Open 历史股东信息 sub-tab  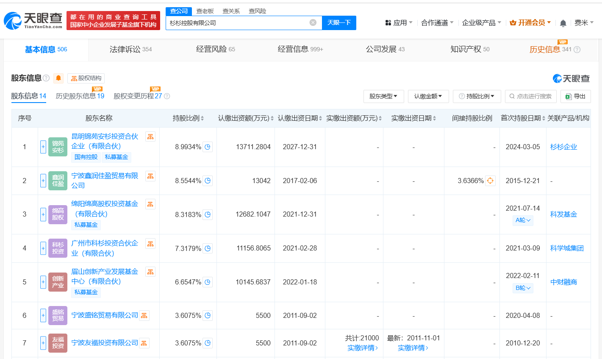[80, 96]
